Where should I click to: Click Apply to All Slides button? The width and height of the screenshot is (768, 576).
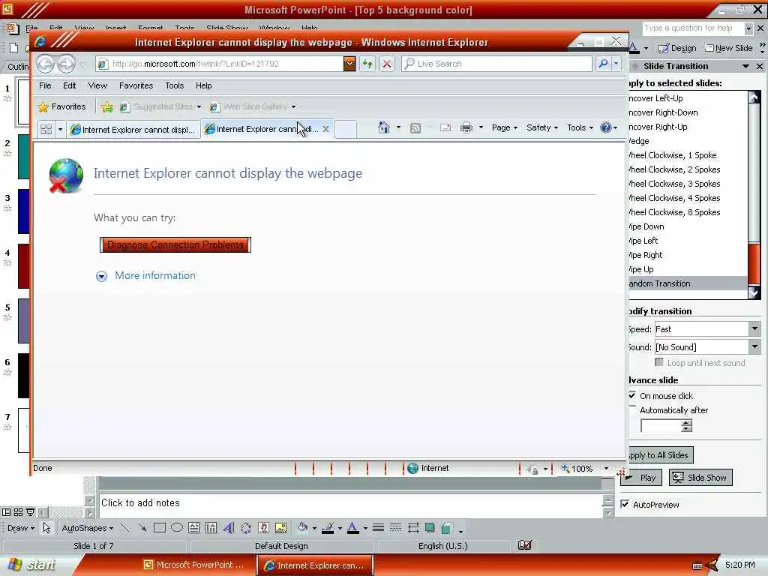pos(659,455)
